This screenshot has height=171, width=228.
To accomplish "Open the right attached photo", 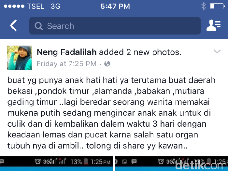I will point(172,164).
